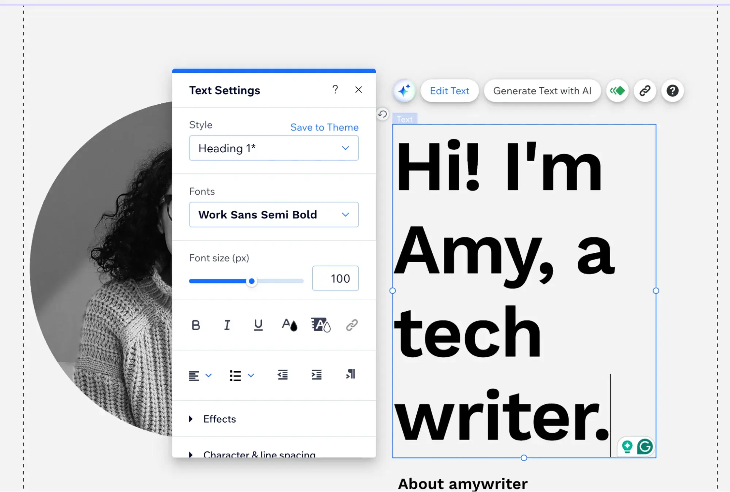This screenshot has width=730, height=492.
Task: Click the font size input showing 100
Action: click(335, 279)
